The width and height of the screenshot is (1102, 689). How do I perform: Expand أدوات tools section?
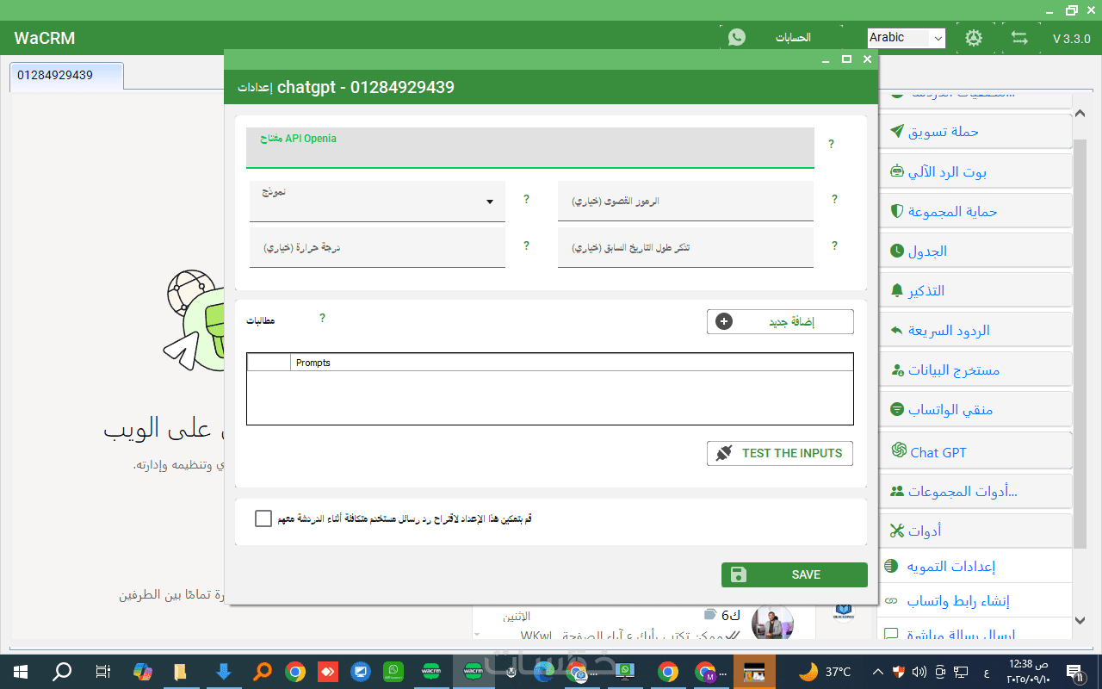(975, 531)
